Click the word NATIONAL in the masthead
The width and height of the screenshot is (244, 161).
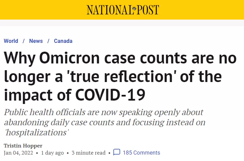(x=110, y=10)
